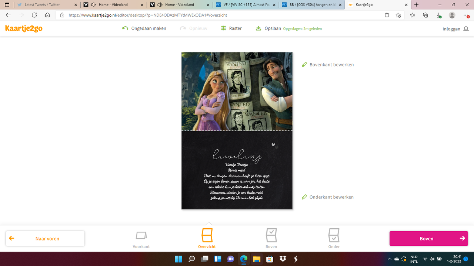The width and height of the screenshot is (474, 266).
Task: Click the browser profile avatar
Action: tap(452, 15)
